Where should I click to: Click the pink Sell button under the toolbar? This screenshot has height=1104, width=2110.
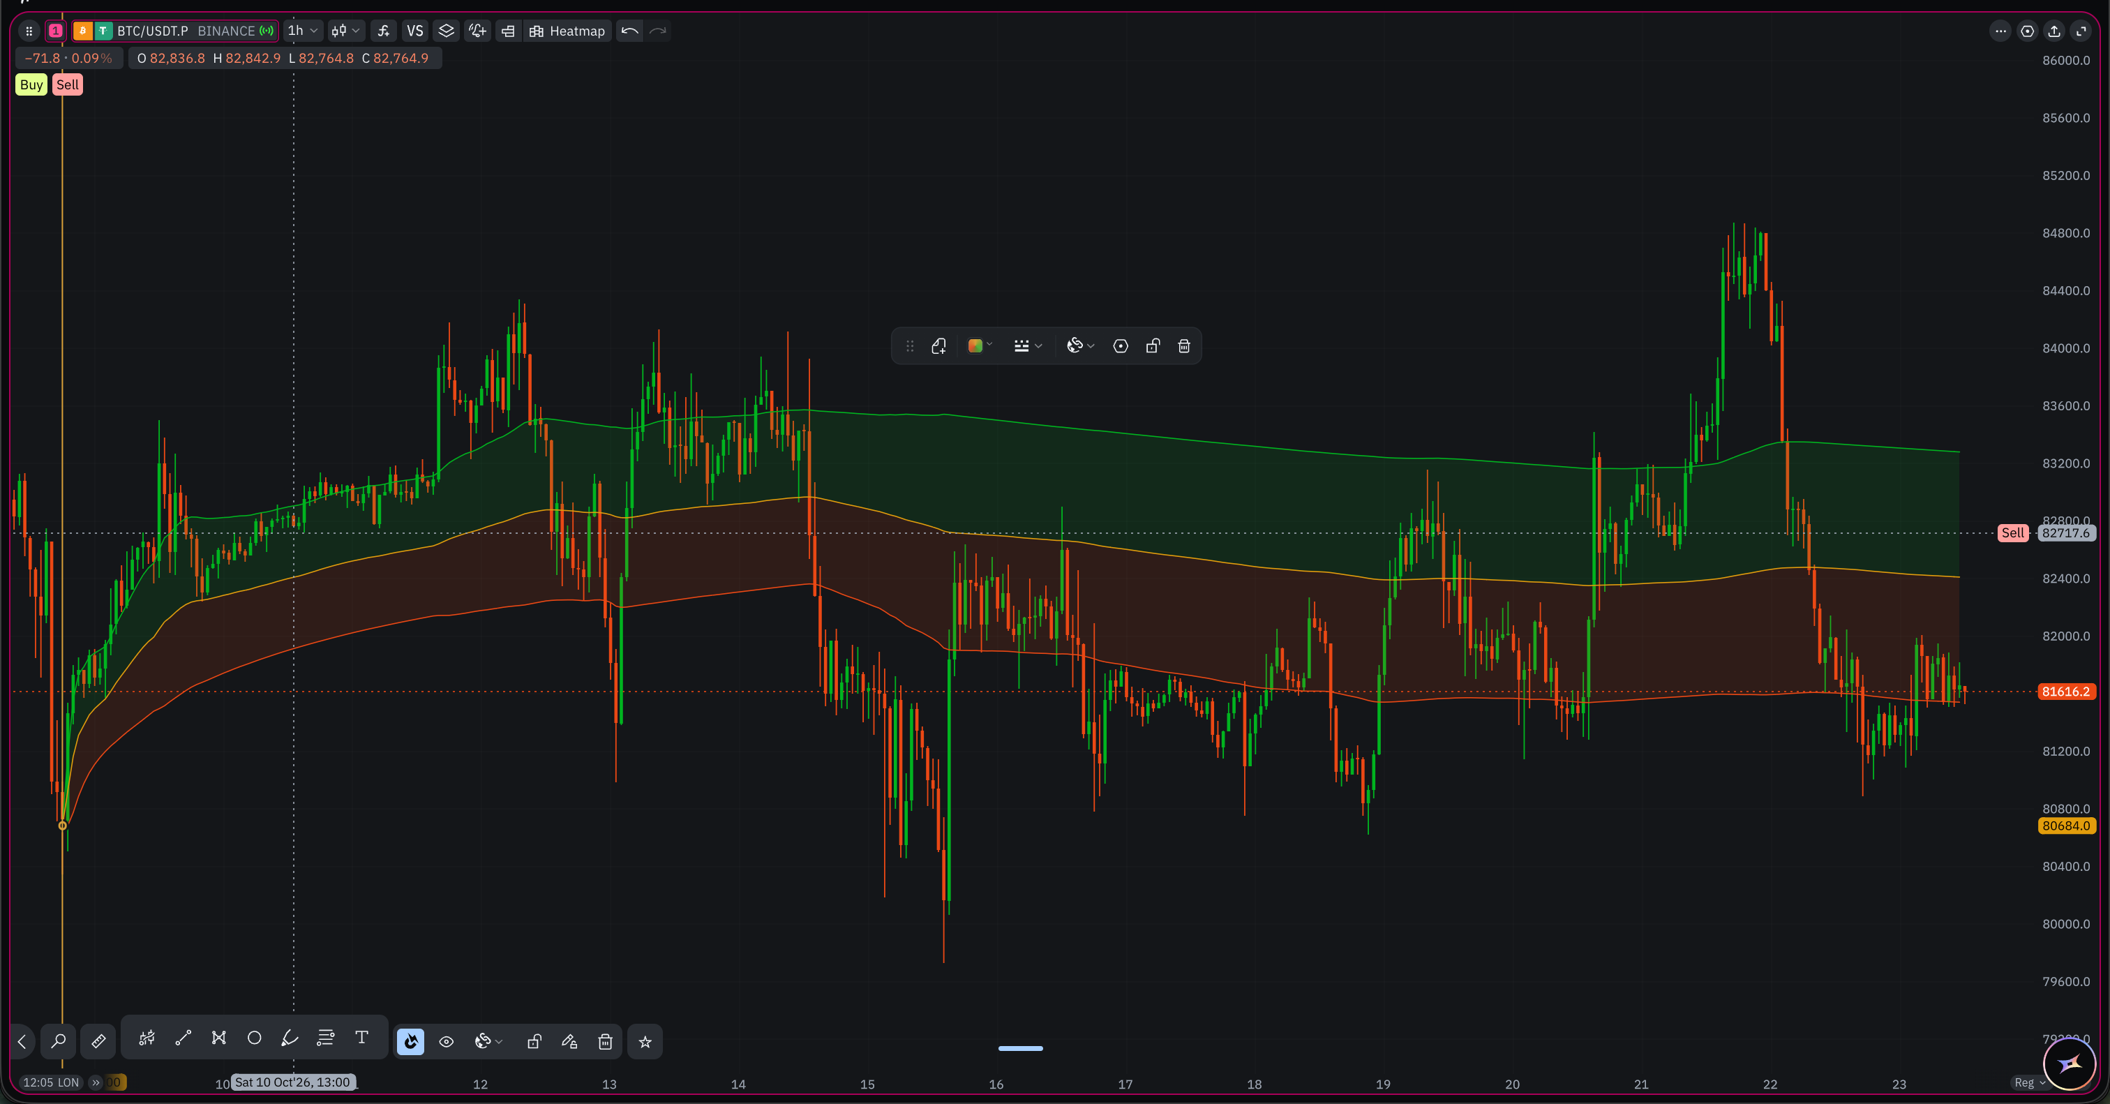point(68,85)
